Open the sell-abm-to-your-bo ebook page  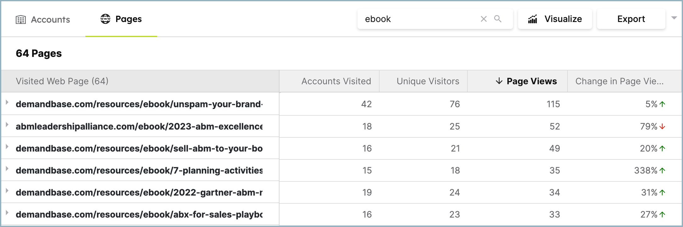139,148
